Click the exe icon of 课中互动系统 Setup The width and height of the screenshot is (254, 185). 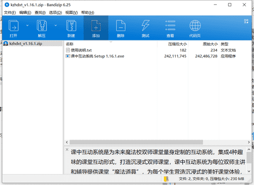tap(68, 56)
